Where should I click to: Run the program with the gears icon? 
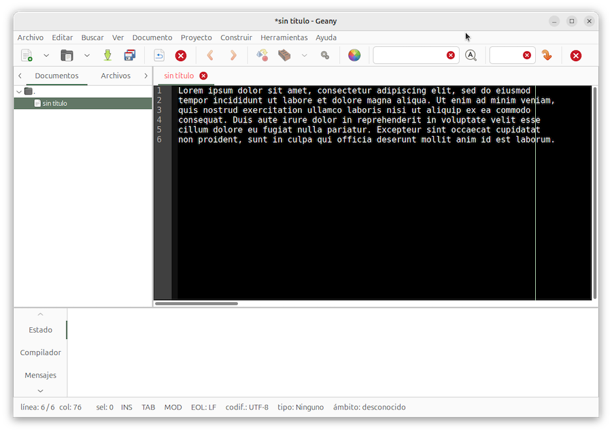(x=325, y=56)
